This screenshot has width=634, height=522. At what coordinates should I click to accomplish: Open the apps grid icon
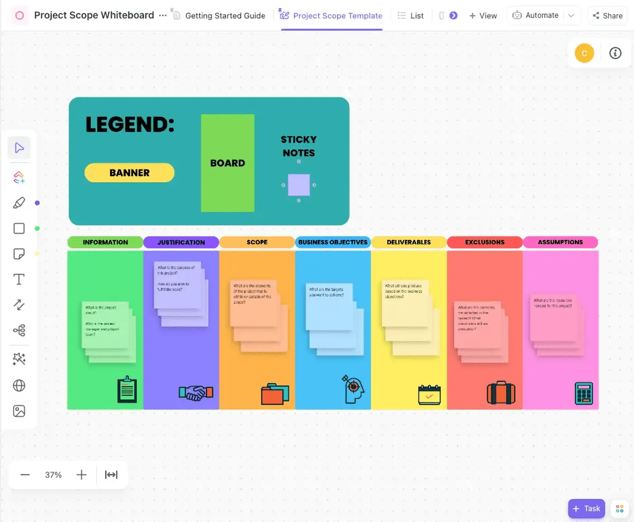click(x=620, y=509)
